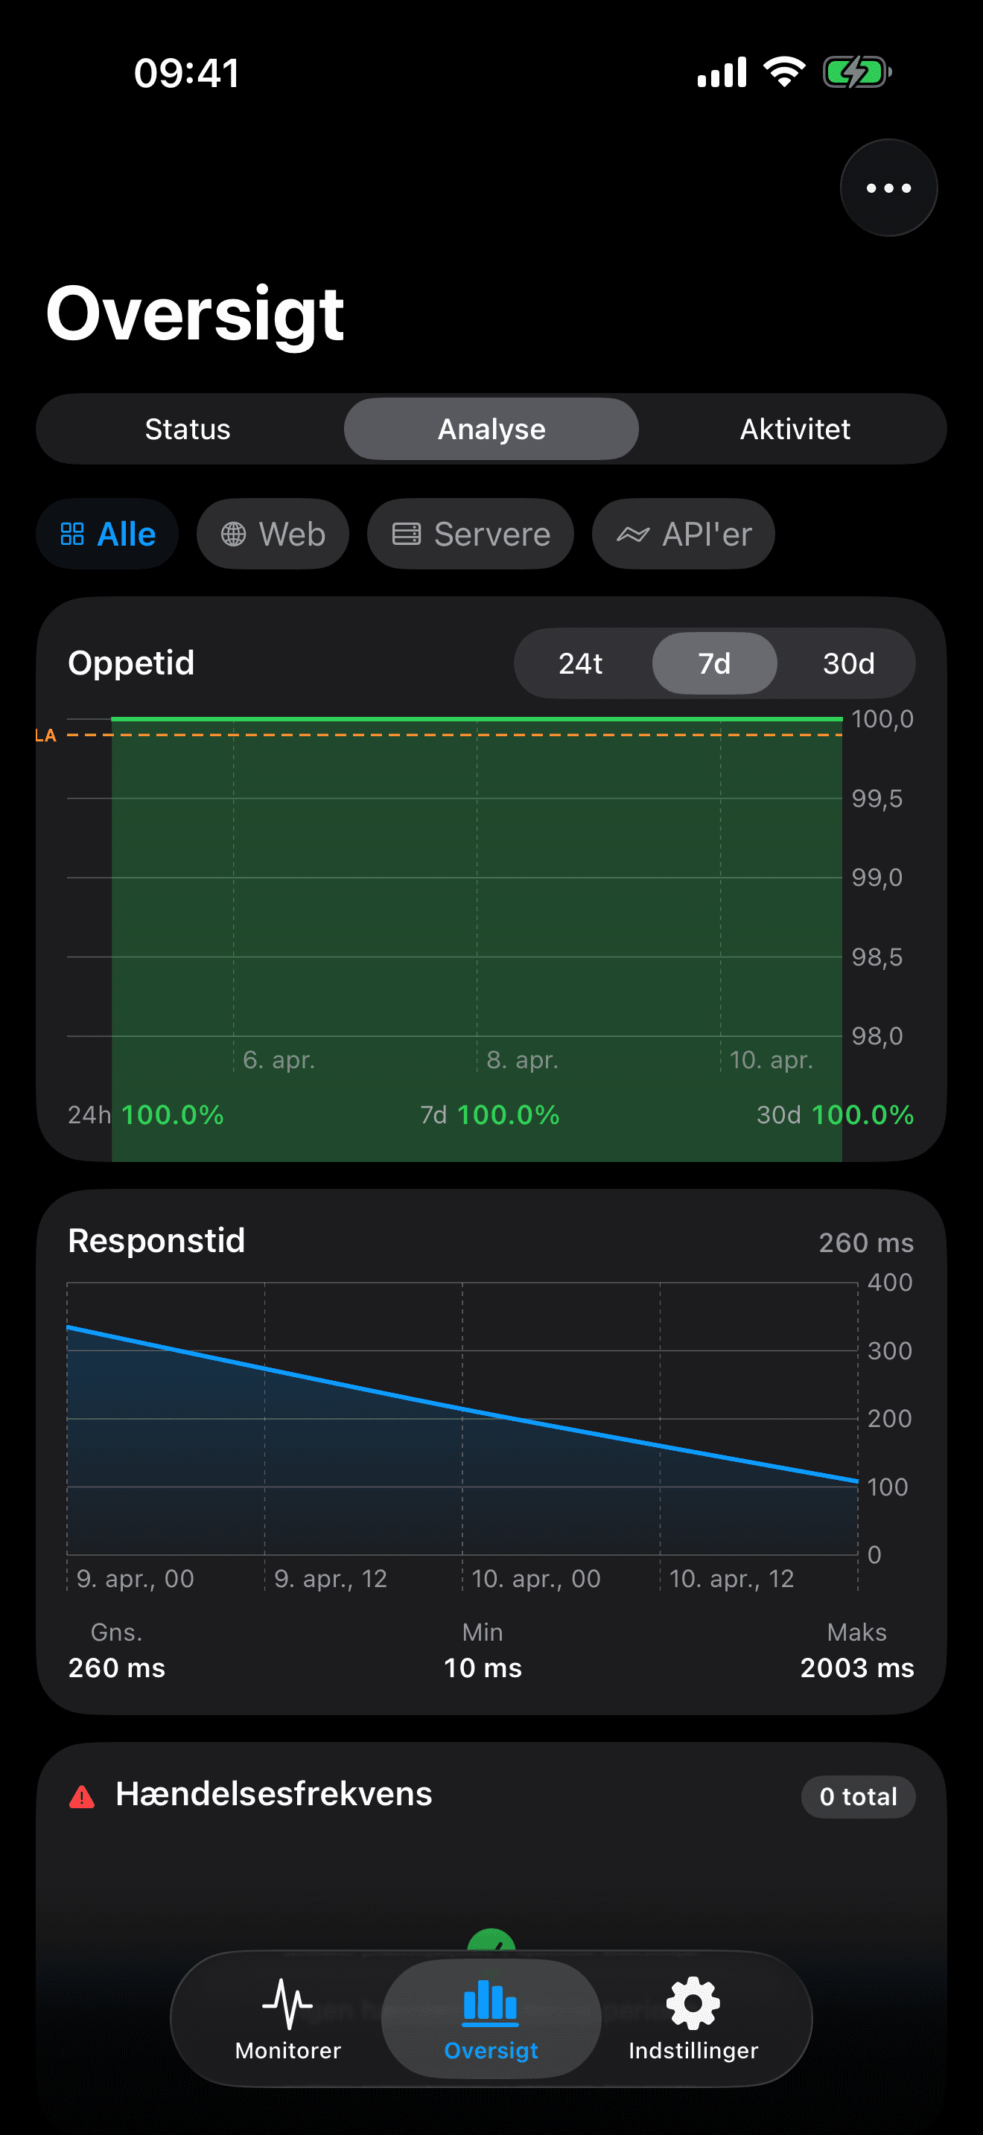Screen dimensions: 983x2135
Task: Select the 7d uptime range
Action: (x=714, y=663)
